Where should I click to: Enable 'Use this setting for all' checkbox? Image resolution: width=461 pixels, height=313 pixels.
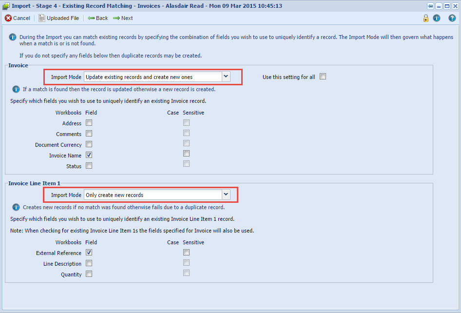tap(323, 77)
